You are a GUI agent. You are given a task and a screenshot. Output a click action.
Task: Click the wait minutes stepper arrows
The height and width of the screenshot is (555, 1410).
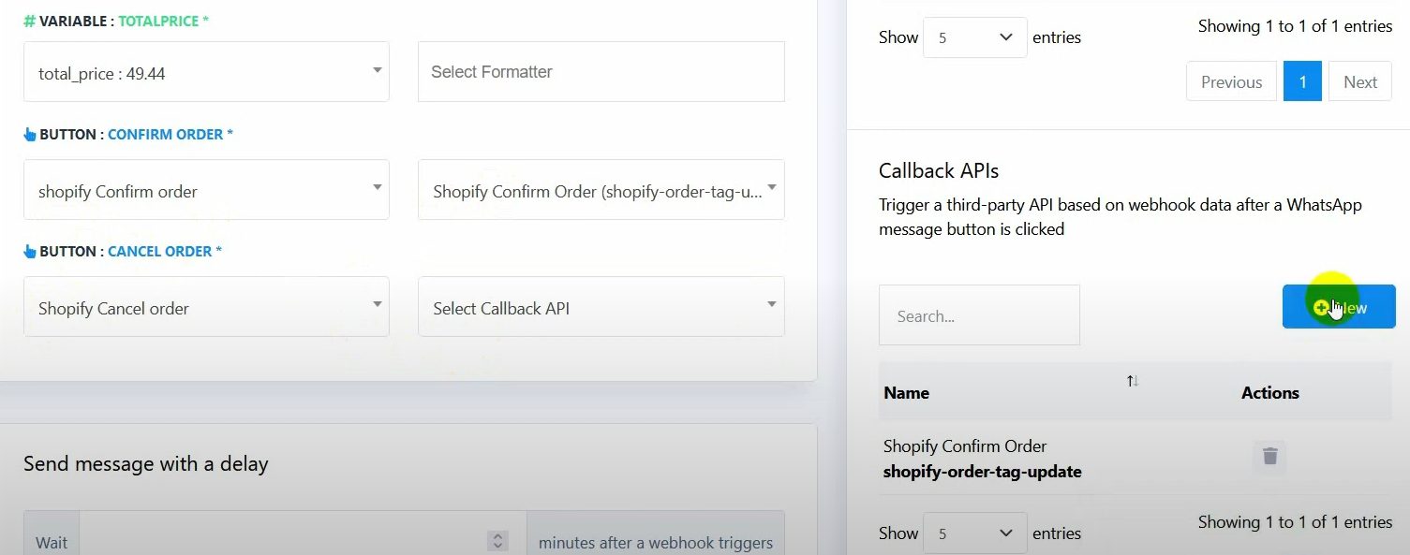498,541
